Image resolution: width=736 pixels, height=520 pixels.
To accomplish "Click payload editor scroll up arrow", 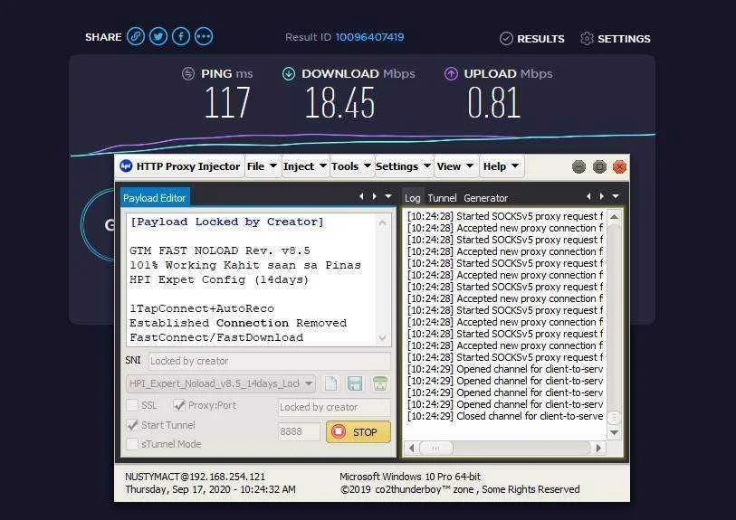I will pos(383,222).
